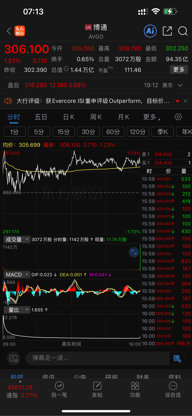Viewport: 192px width, 416px height.
Task: Toggle the 弹 danmaku switch
Action: pos(177,358)
